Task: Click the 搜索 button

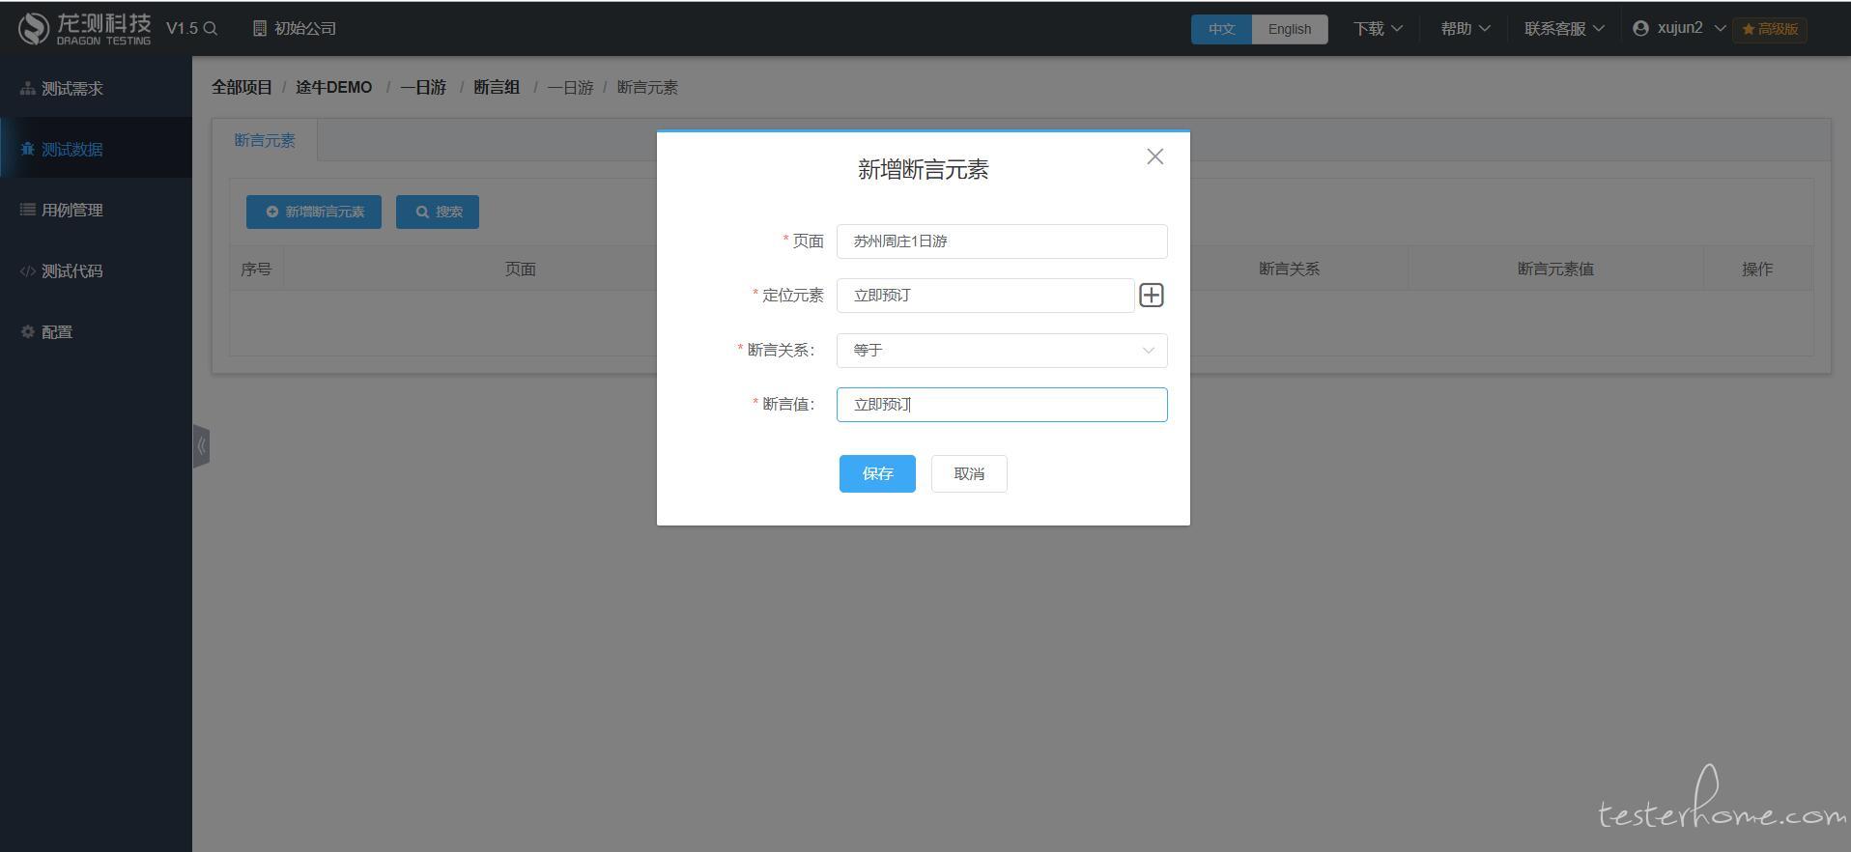Action: (x=438, y=212)
